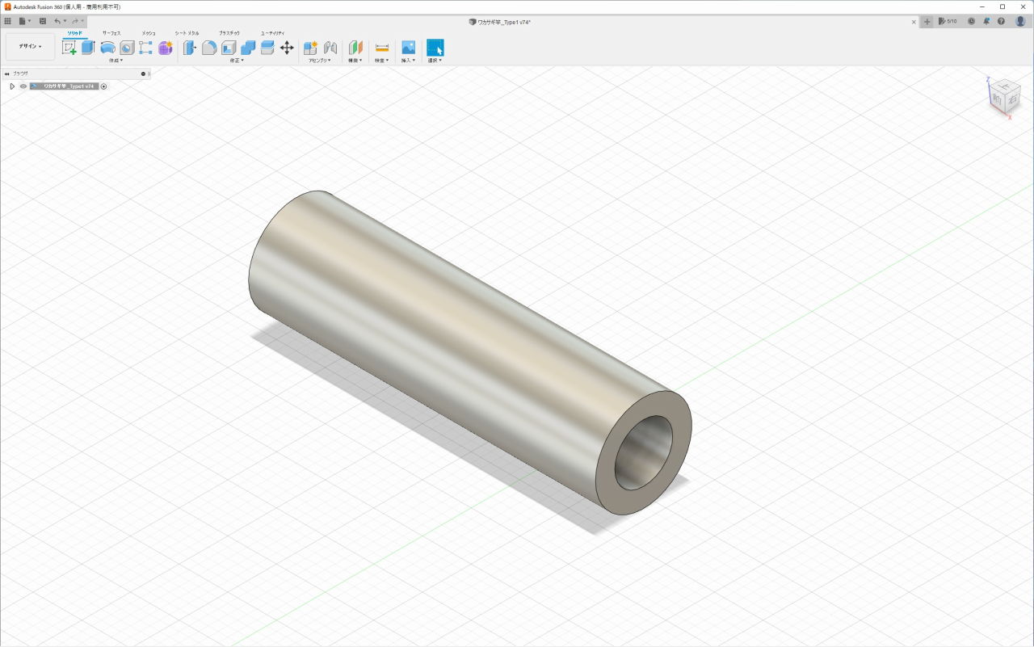Select the ワカサギ竿_Type1 v74 browser item
Viewport: 1034px width, 647px height.
(x=64, y=86)
